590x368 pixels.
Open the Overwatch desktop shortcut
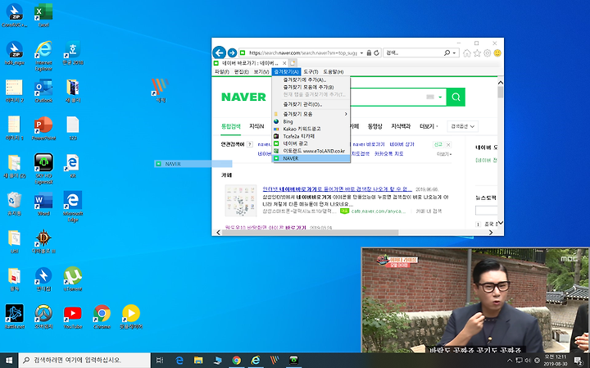coord(43,316)
